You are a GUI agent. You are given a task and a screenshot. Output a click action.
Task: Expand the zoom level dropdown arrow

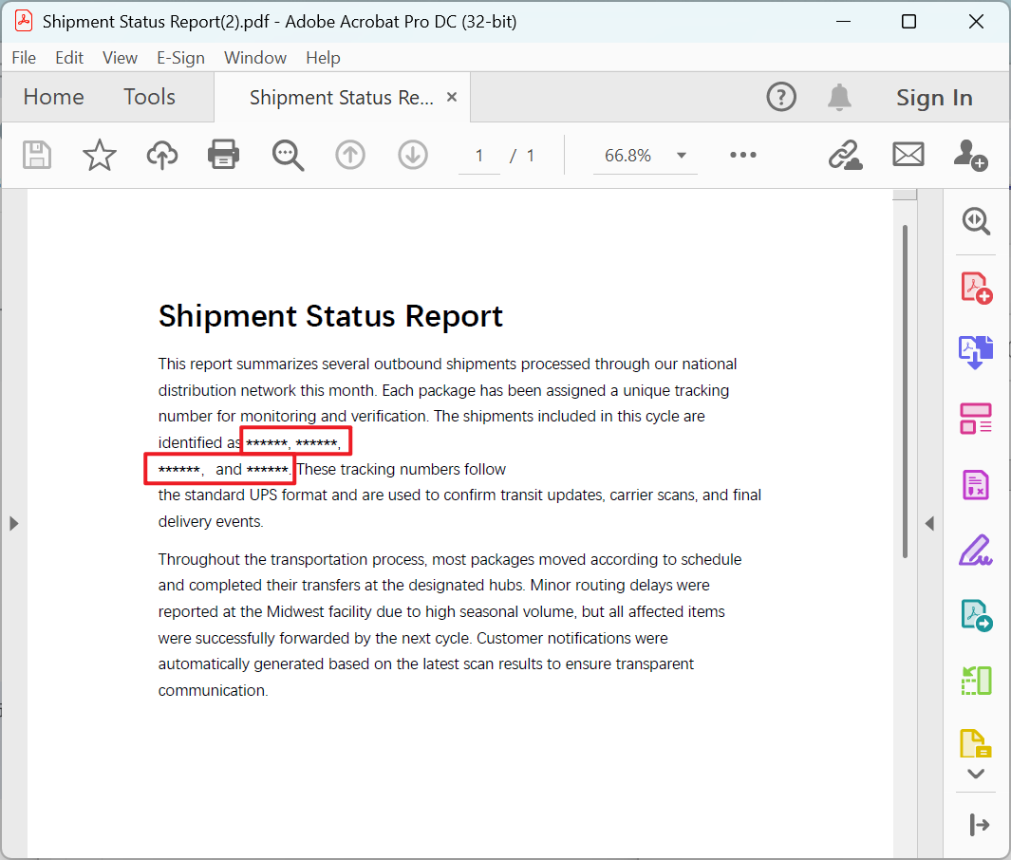[x=682, y=156]
